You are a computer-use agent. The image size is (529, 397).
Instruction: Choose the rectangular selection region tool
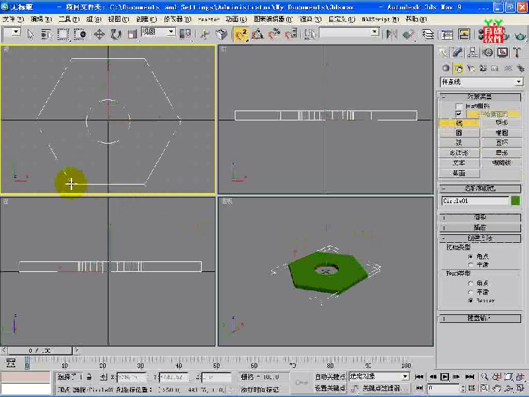click(x=63, y=34)
